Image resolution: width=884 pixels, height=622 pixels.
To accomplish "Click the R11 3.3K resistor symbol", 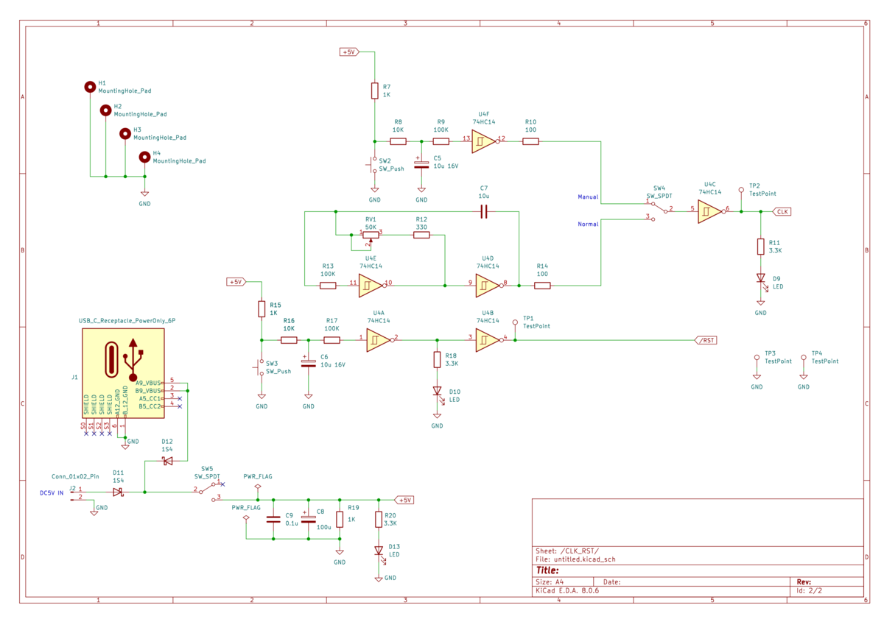I will 761,247.
